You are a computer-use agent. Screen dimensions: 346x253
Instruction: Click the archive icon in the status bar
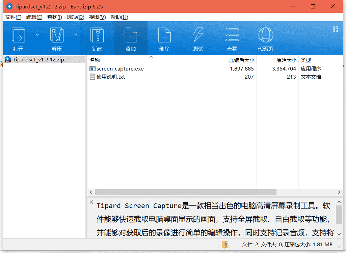pyautogui.click(x=225, y=244)
